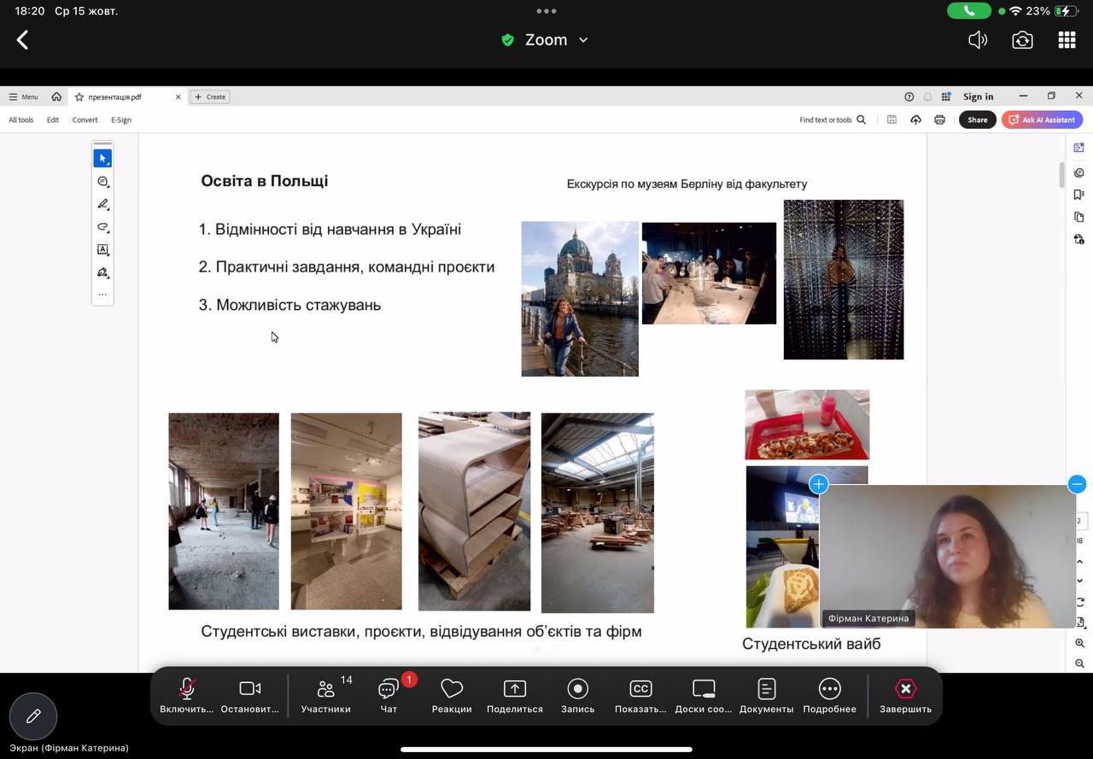Go back using the left chevron
This screenshot has height=759, width=1093.
tap(23, 40)
